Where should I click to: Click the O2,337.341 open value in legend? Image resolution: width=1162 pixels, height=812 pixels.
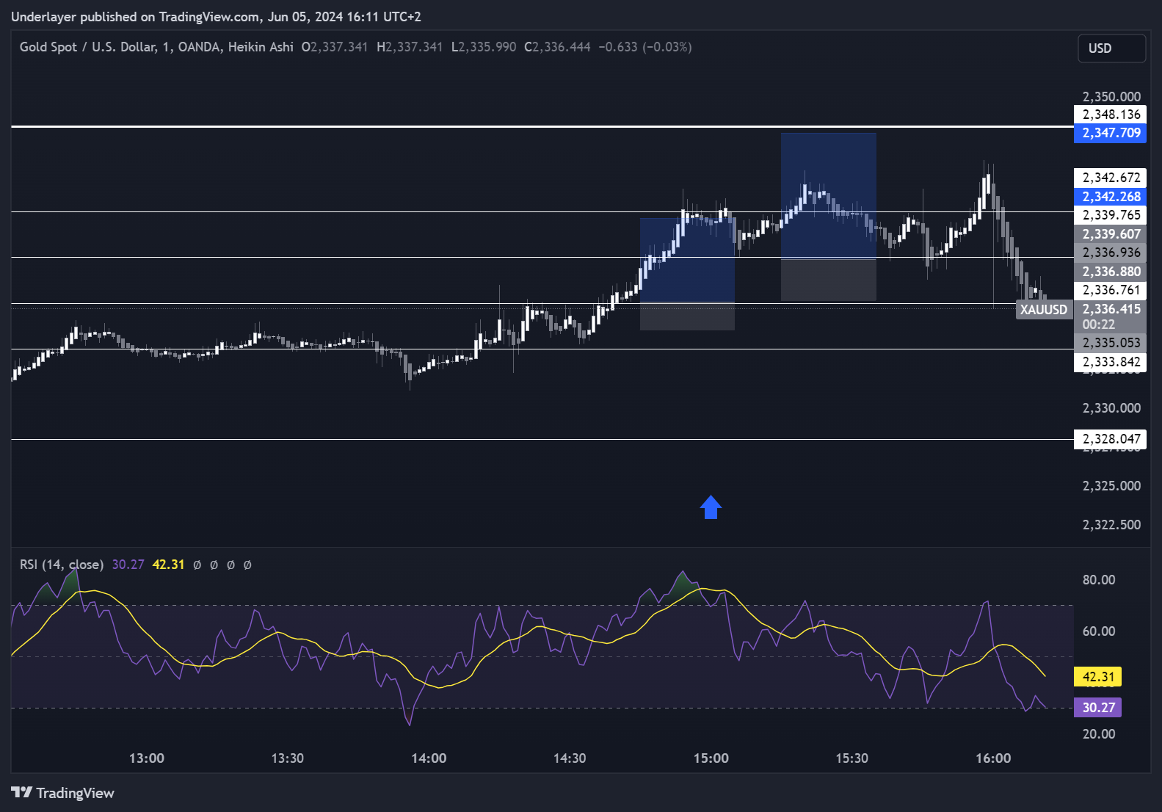[x=335, y=47]
